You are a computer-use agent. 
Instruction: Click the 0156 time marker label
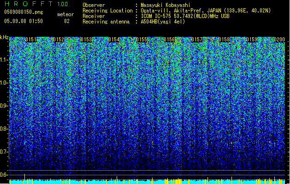tap(169, 40)
